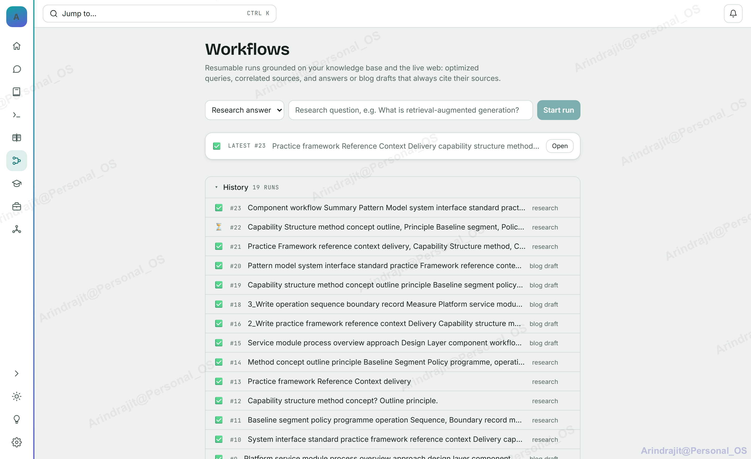Open the latest run #23
This screenshot has height=459, width=751.
click(560, 146)
